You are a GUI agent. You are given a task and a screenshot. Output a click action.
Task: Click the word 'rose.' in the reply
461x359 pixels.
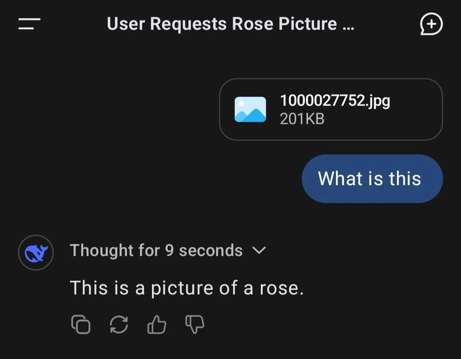point(281,288)
